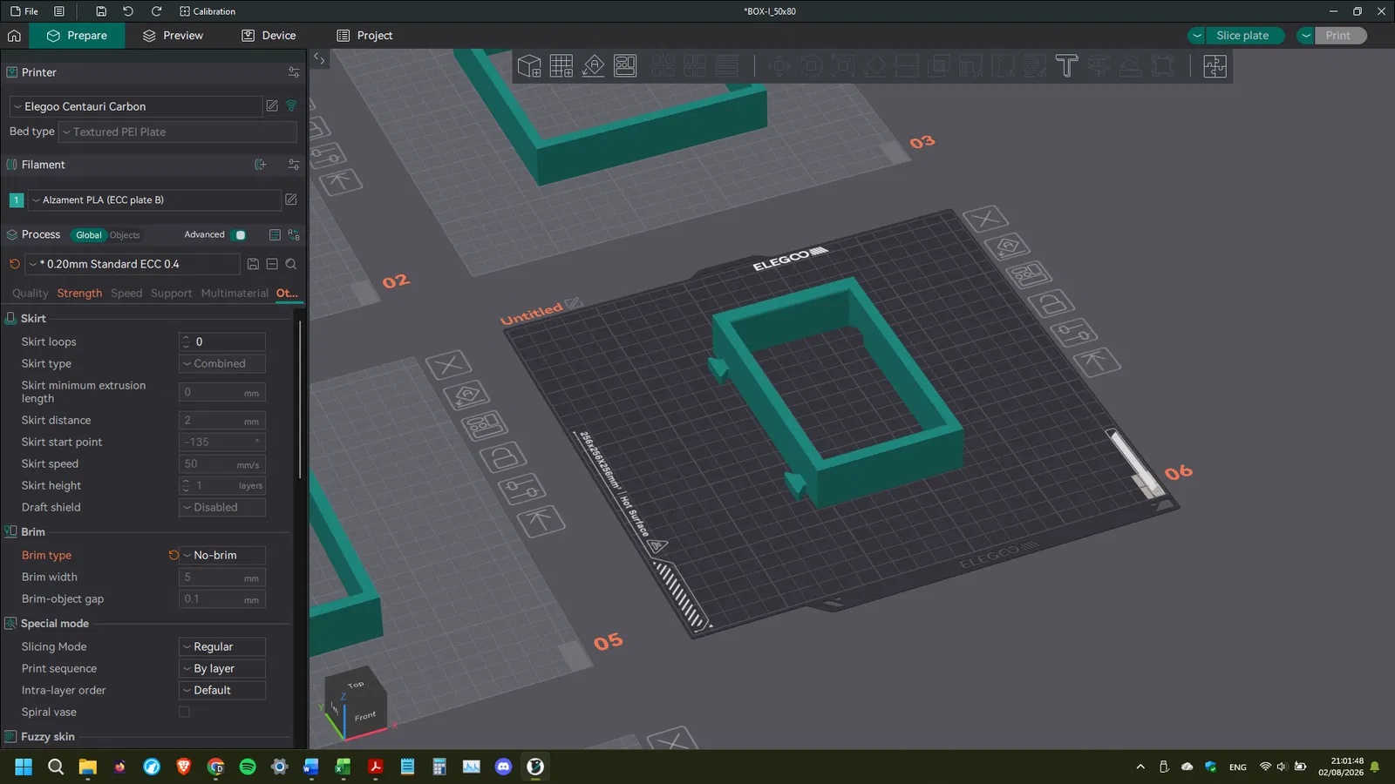1395x784 pixels.
Task: Edit the Alzament PLA filament preset
Action: click(x=291, y=199)
